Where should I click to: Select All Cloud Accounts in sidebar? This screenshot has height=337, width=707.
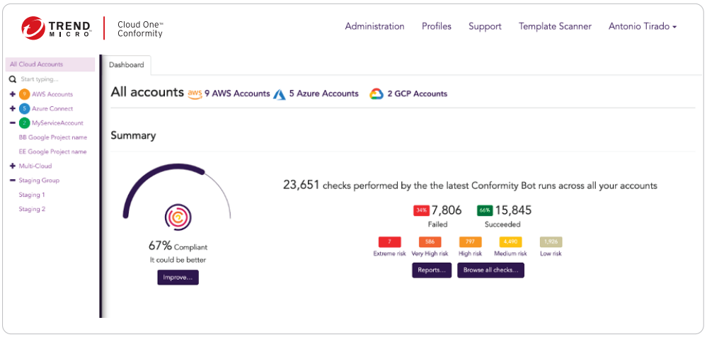click(x=50, y=64)
